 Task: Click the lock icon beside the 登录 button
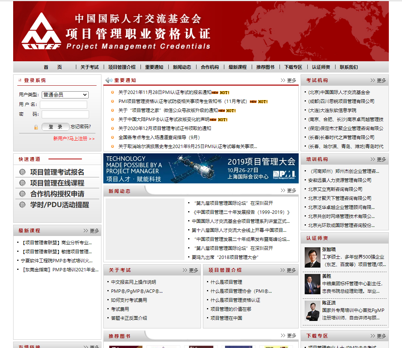(x=36, y=127)
